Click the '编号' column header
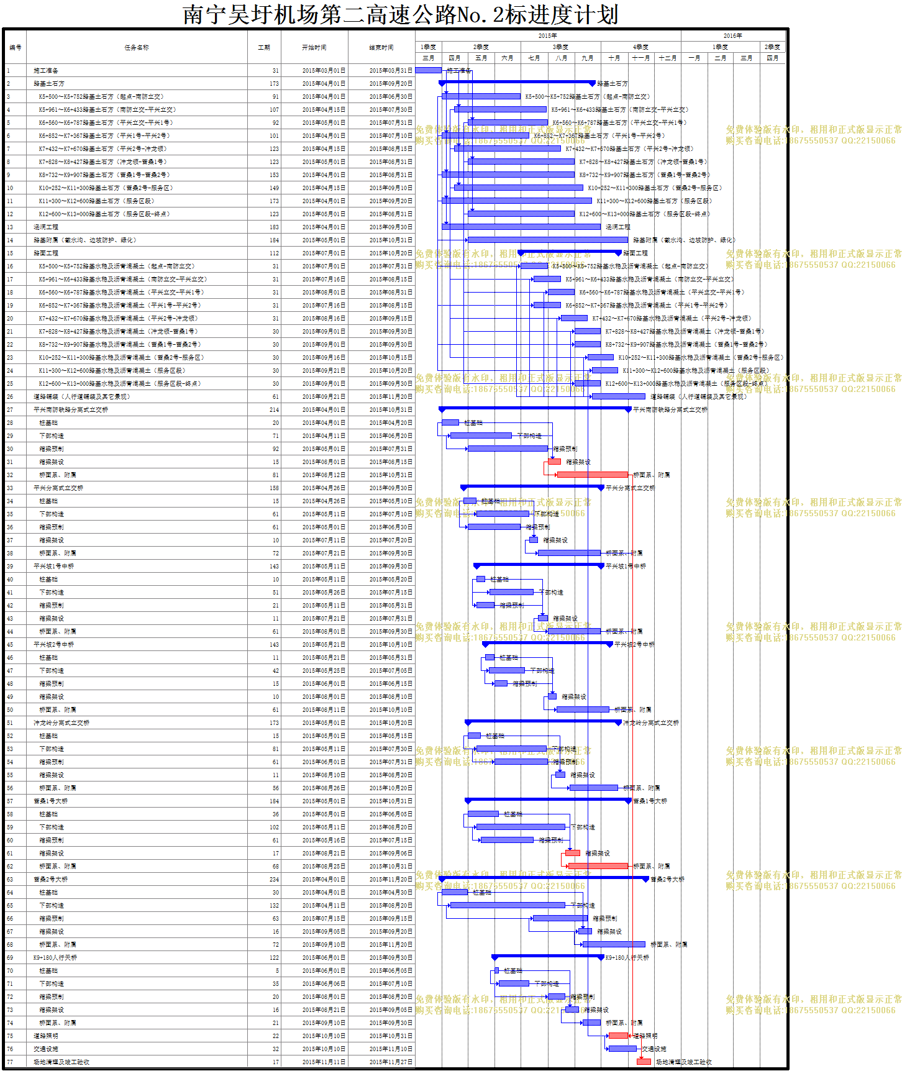The width and height of the screenshot is (902, 1071). pyautogui.click(x=16, y=47)
